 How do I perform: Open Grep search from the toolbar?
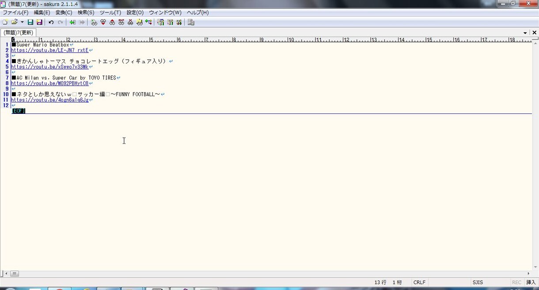pos(139,22)
